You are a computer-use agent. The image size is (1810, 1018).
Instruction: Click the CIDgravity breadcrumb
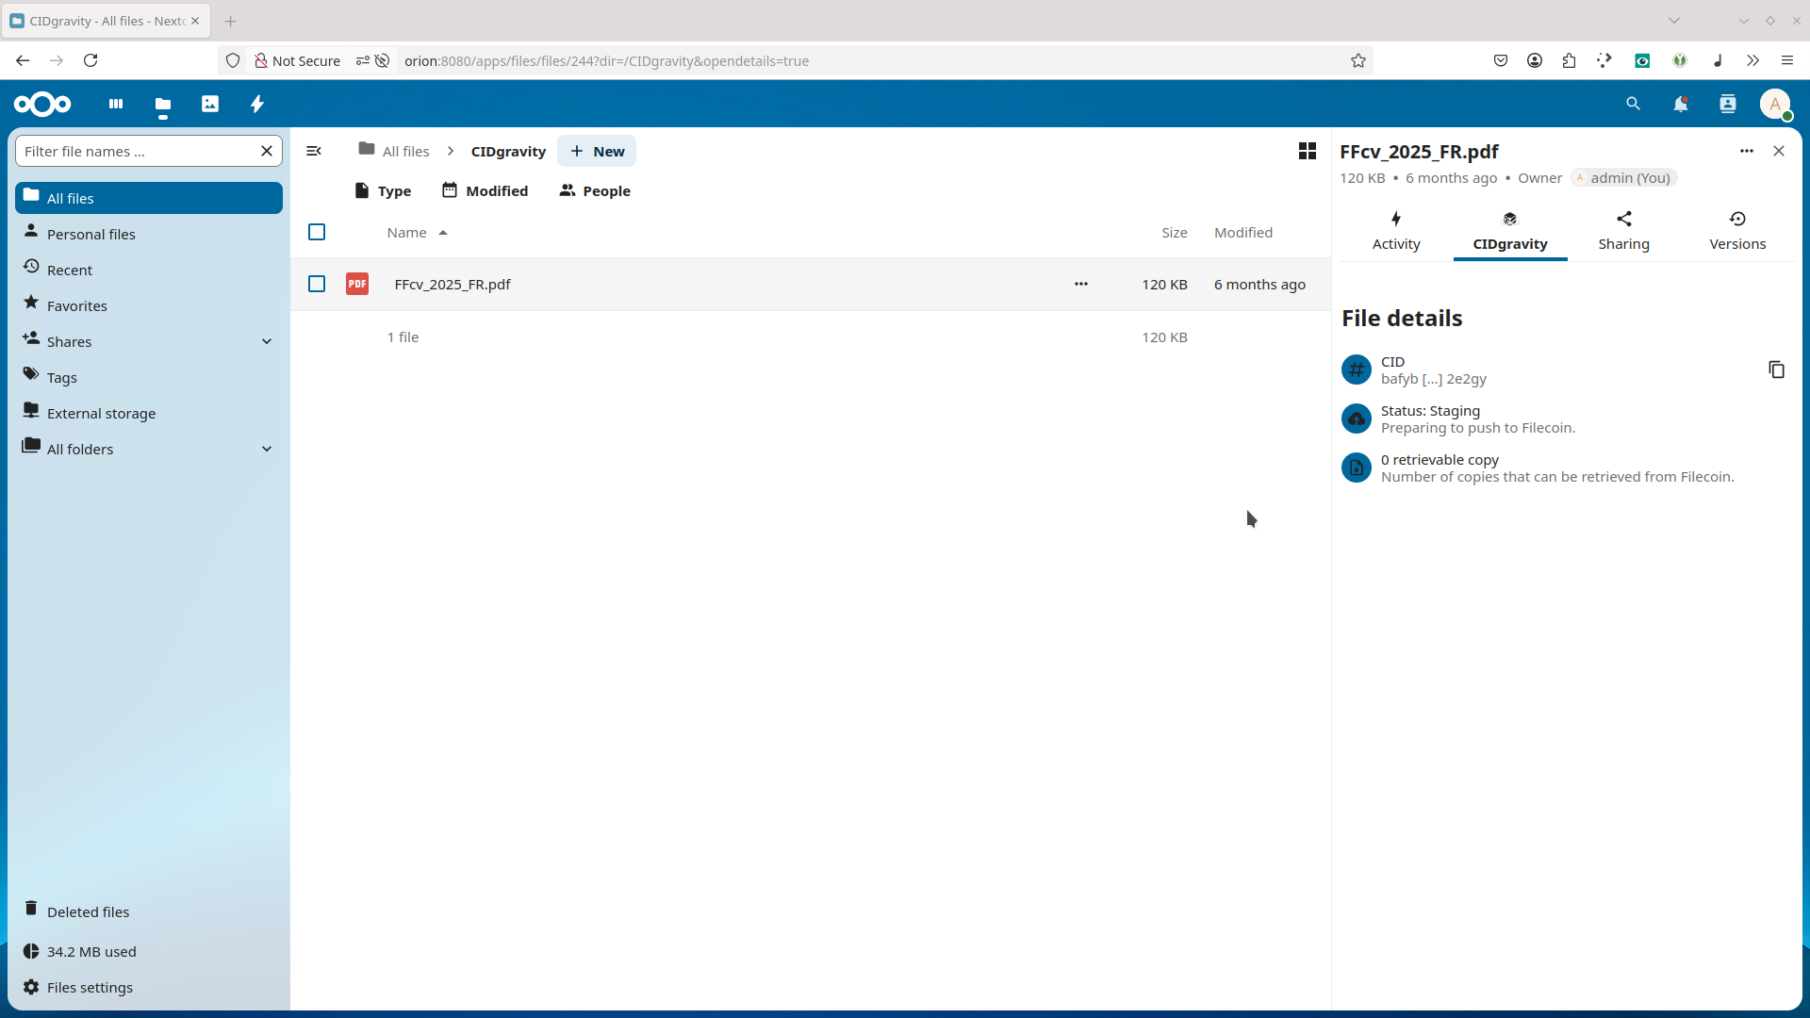tap(508, 151)
